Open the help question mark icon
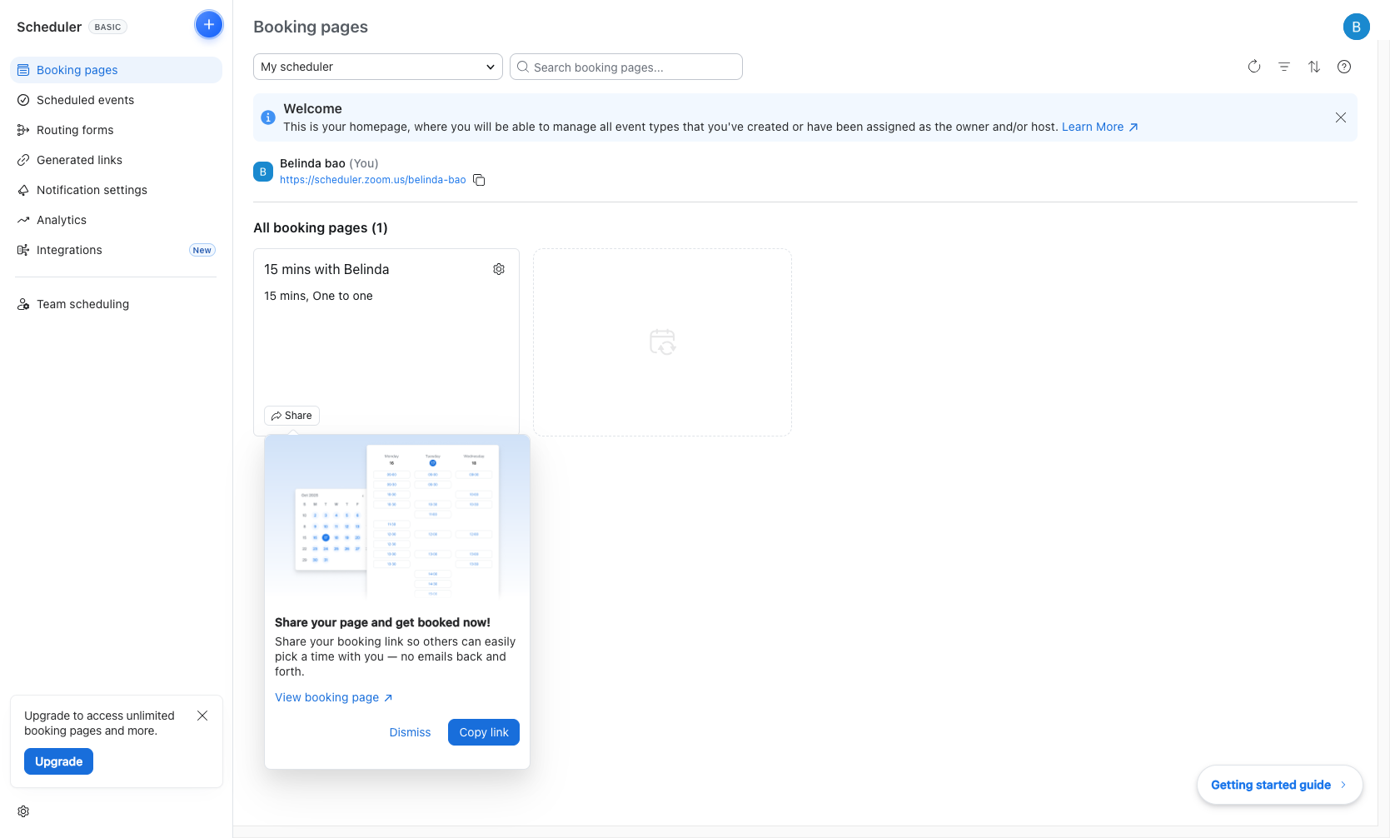Image resolution: width=1390 pixels, height=838 pixels. (1344, 67)
